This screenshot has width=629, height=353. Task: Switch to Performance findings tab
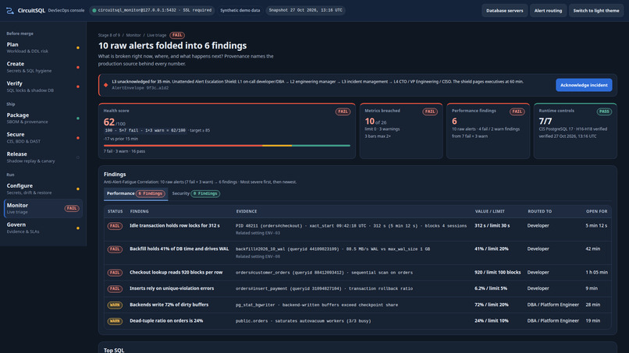point(136,193)
